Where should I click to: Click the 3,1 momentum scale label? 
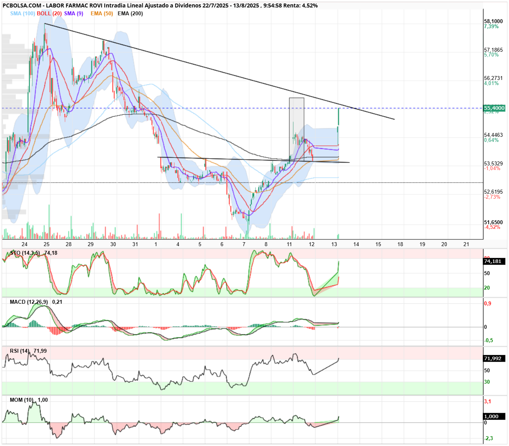coord(488,401)
